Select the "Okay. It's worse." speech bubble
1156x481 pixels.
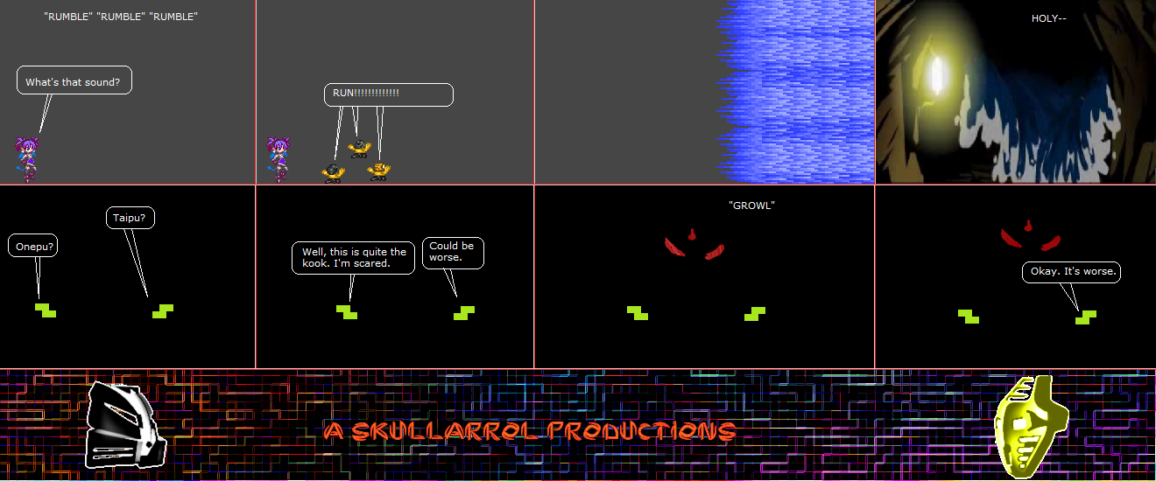tap(1072, 272)
